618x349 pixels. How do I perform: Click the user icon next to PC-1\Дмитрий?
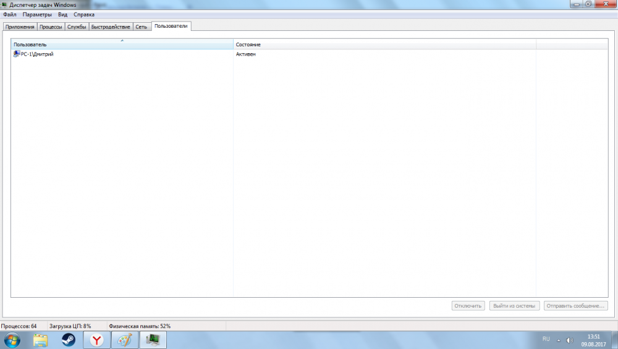click(16, 54)
